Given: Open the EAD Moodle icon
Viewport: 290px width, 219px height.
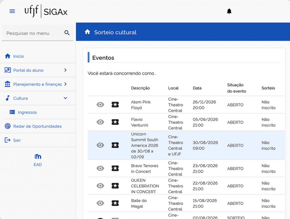Looking at the screenshot, I should click(x=38, y=156).
